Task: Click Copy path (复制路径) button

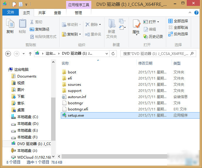Action: pos(40,29)
